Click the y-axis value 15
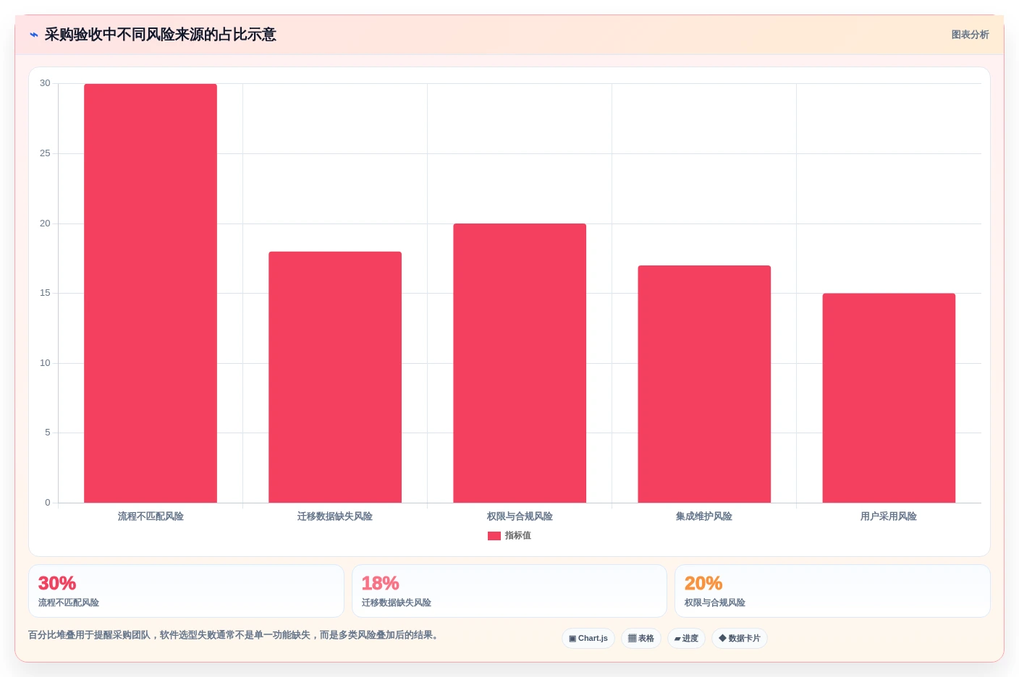Image resolution: width=1019 pixels, height=677 pixels. point(45,293)
